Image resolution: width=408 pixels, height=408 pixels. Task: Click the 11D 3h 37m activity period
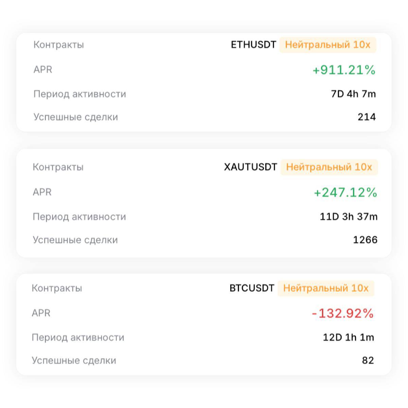[348, 217]
